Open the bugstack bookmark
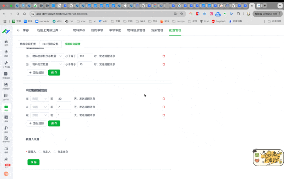The image size is (284, 179). click(219, 21)
